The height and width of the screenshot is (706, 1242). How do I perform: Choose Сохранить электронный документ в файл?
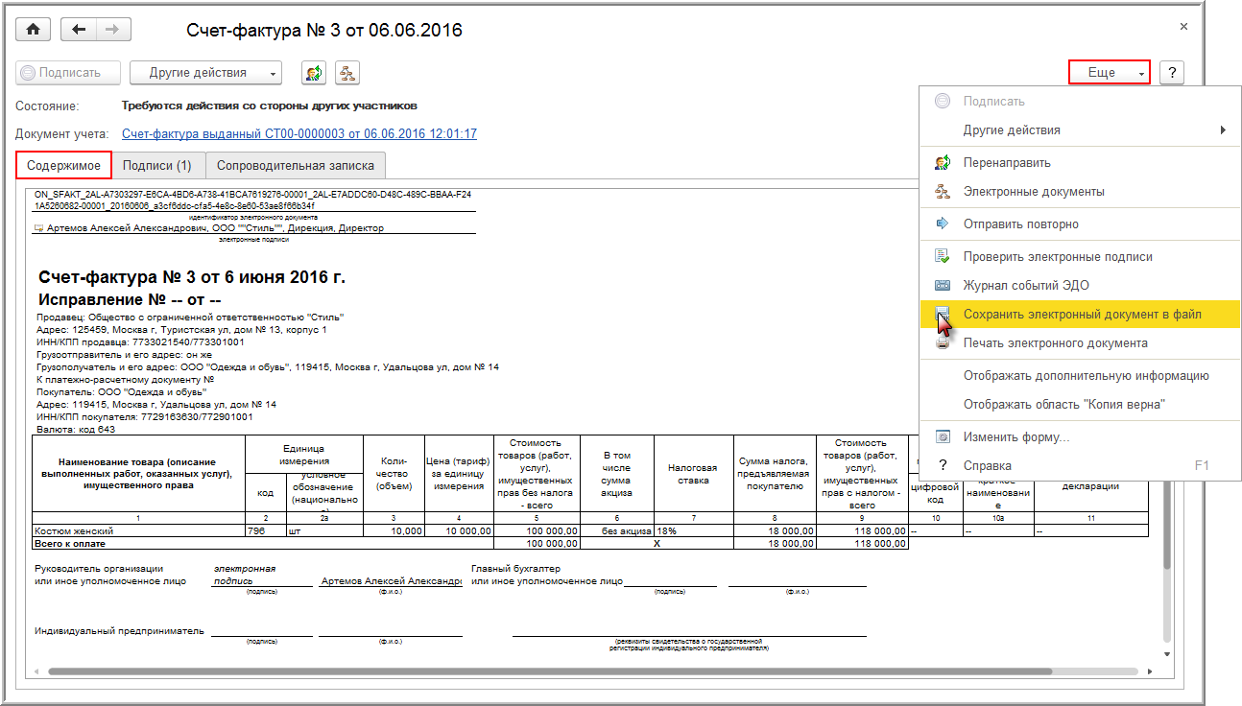click(1080, 315)
